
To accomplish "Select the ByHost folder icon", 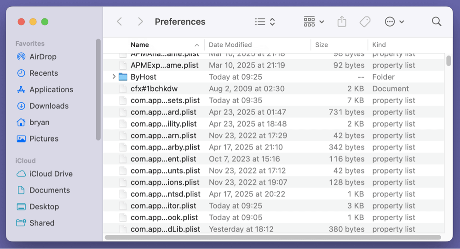I will pos(123,77).
